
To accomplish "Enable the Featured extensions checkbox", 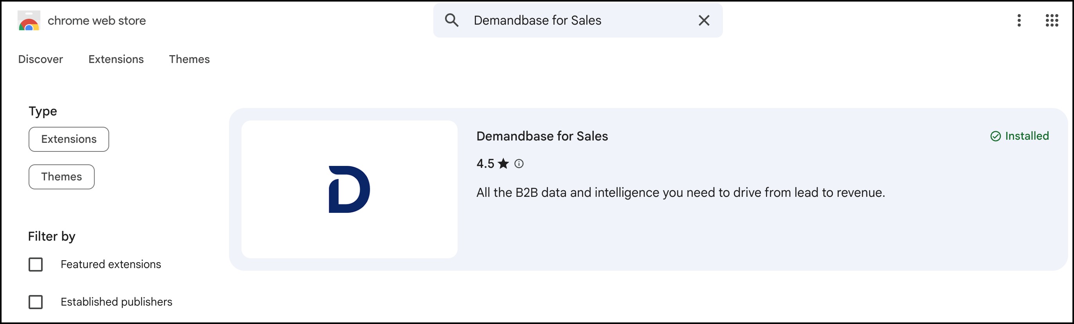I will coord(36,265).
